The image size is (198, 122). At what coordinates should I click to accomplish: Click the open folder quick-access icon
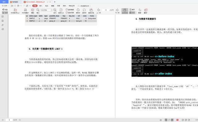[x=12, y=6]
